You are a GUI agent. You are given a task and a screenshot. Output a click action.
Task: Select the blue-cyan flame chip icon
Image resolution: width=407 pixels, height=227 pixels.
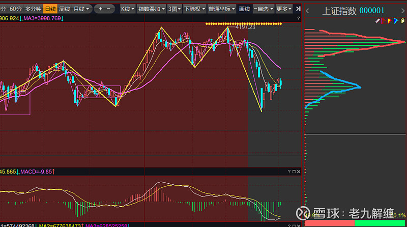pyautogui.click(x=396, y=21)
